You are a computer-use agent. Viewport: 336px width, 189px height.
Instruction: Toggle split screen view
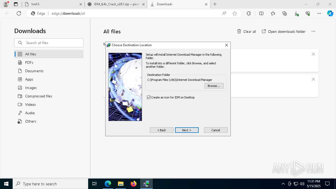coord(261,13)
